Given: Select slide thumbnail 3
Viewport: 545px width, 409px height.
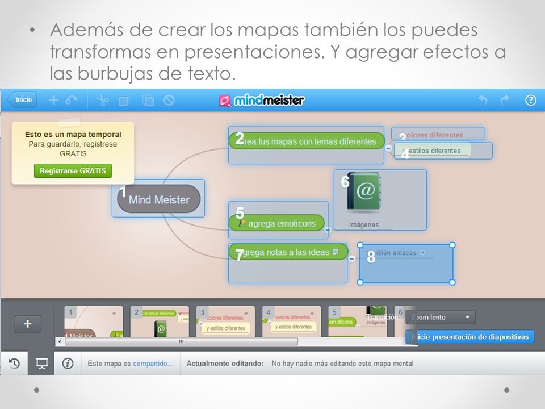Looking at the screenshot, I should pos(225,322).
